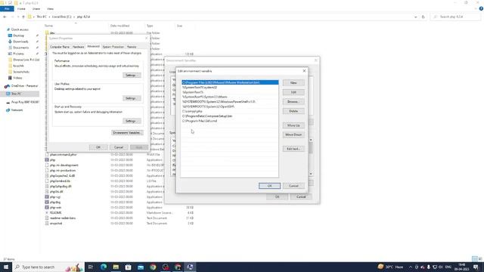Select the %SystemRoot%\system32 path entry
484x272 pixels.
[230, 88]
